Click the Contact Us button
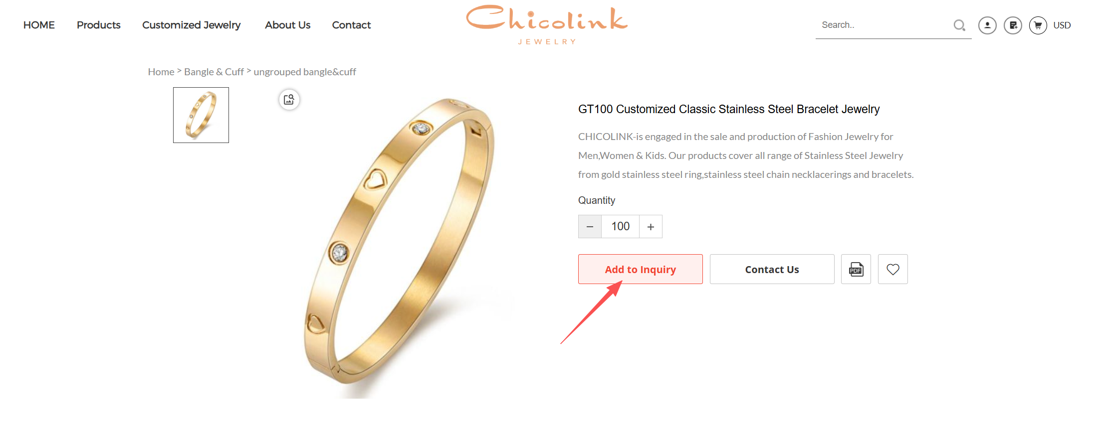Image resolution: width=1103 pixels, height=446 pixels. click(772, 269)
